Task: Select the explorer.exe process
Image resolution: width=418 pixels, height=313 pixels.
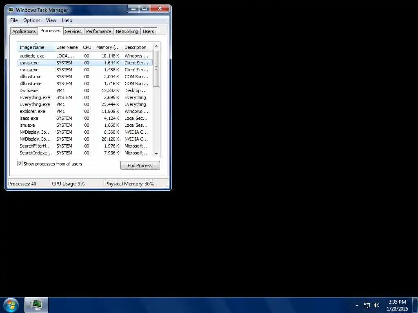Action: (x=85, y=111)
